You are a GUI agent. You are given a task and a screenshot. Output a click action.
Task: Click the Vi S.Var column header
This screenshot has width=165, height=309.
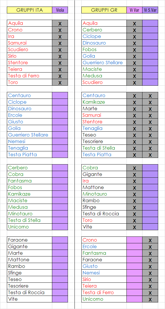pyautogui.click(x=150, y=10)
